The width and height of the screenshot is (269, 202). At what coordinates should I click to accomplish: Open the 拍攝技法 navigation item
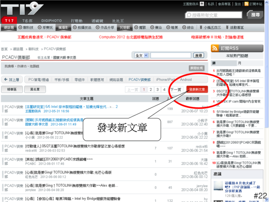click(82, 27)
